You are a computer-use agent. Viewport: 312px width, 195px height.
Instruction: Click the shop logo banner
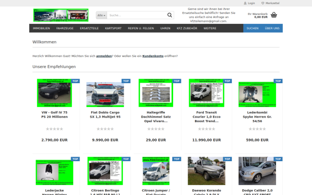[61, 15]
